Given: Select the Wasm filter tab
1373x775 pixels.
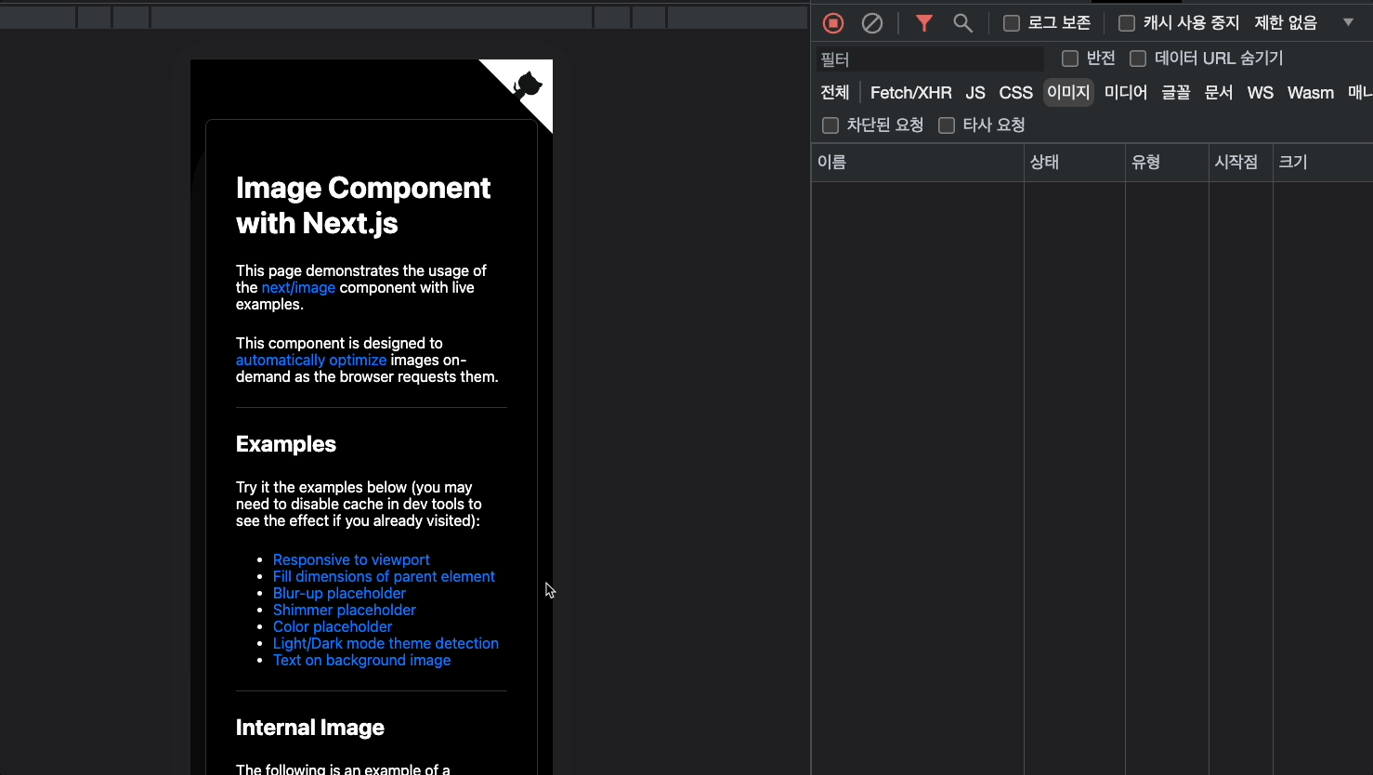Looking at the screenshot, I should (x=1311, y=92).
